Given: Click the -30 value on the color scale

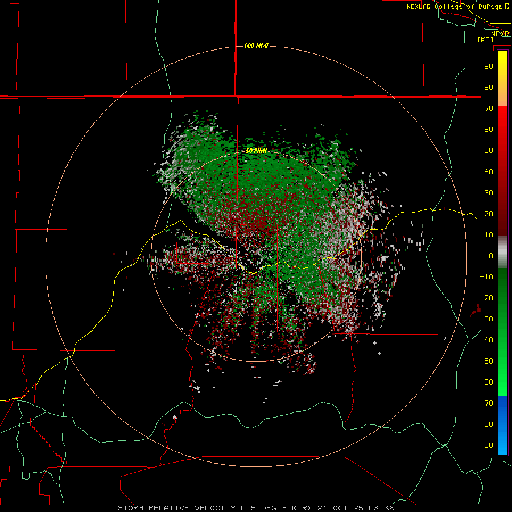Looking at the screenshot, I should (486, 319).
